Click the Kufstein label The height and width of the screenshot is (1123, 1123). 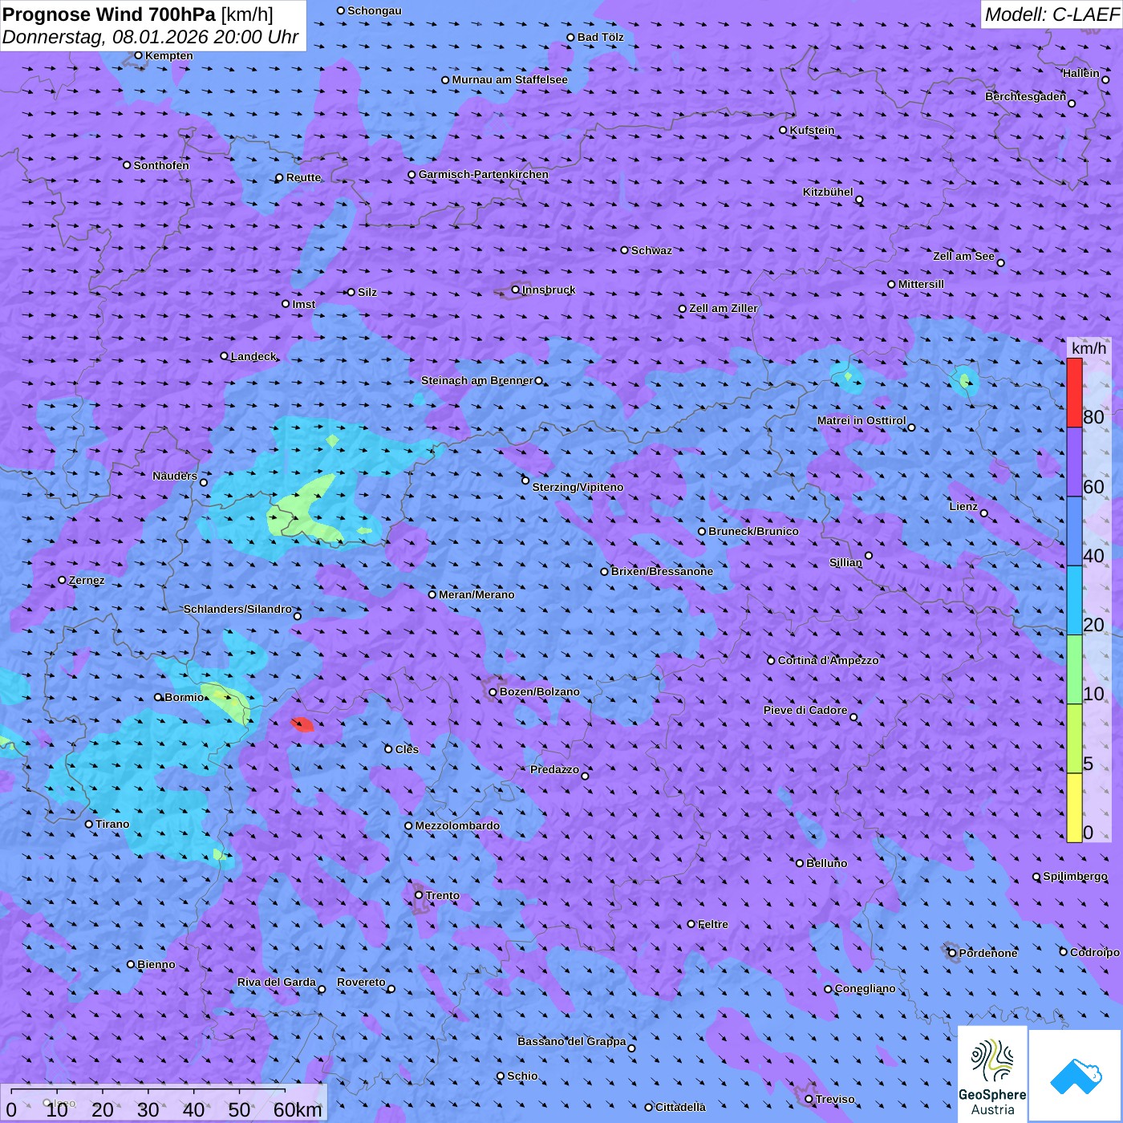point(812,130)
